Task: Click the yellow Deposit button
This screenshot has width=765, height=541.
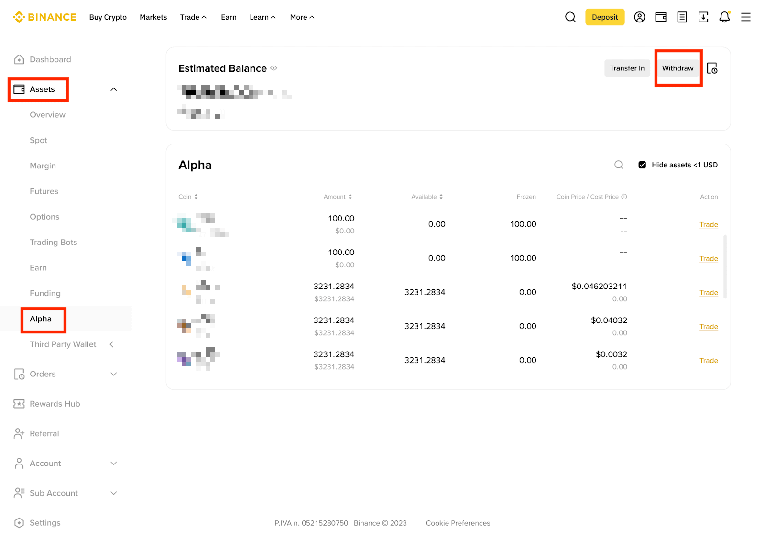Action: (605, 17)
